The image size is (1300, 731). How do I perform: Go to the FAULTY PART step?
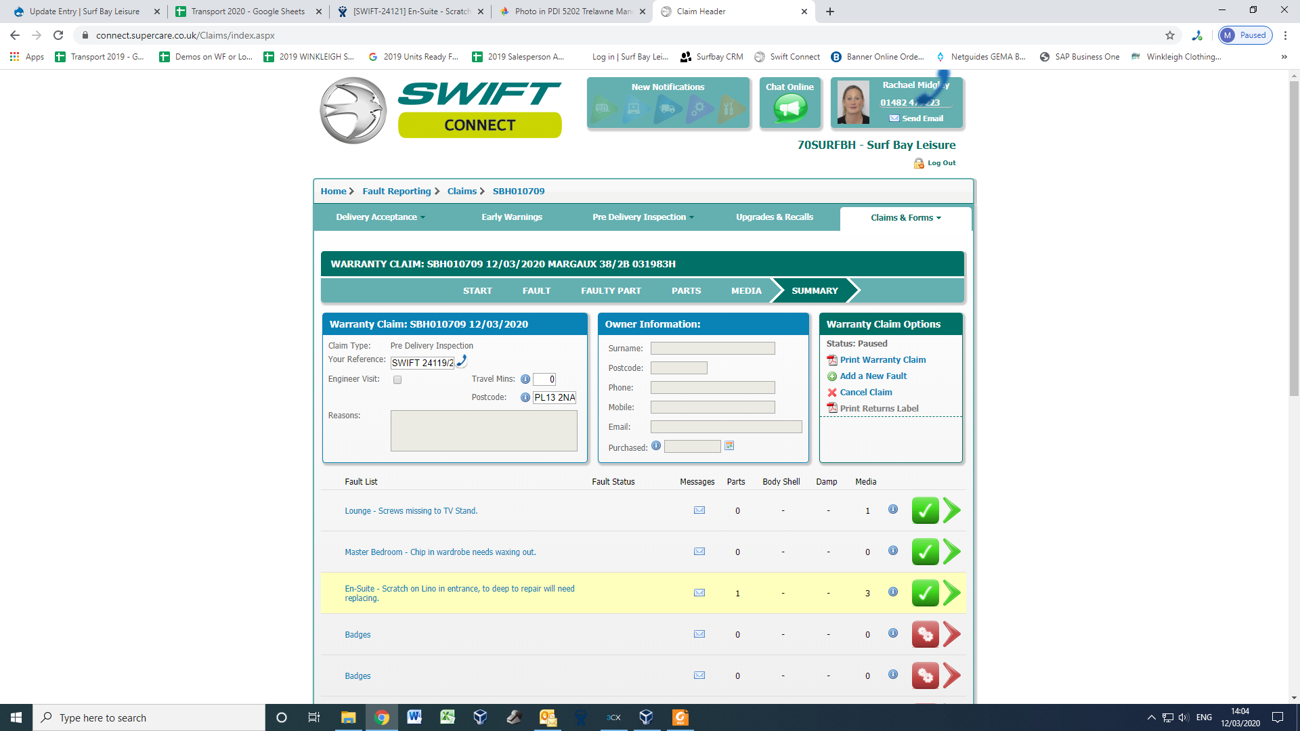pyautogui.click(x=611, y=290)
